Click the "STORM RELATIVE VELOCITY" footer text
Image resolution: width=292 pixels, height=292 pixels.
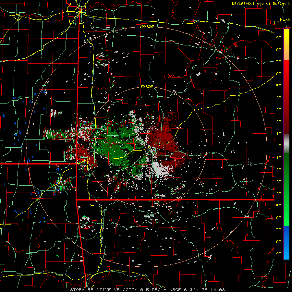tap(104, 290)
